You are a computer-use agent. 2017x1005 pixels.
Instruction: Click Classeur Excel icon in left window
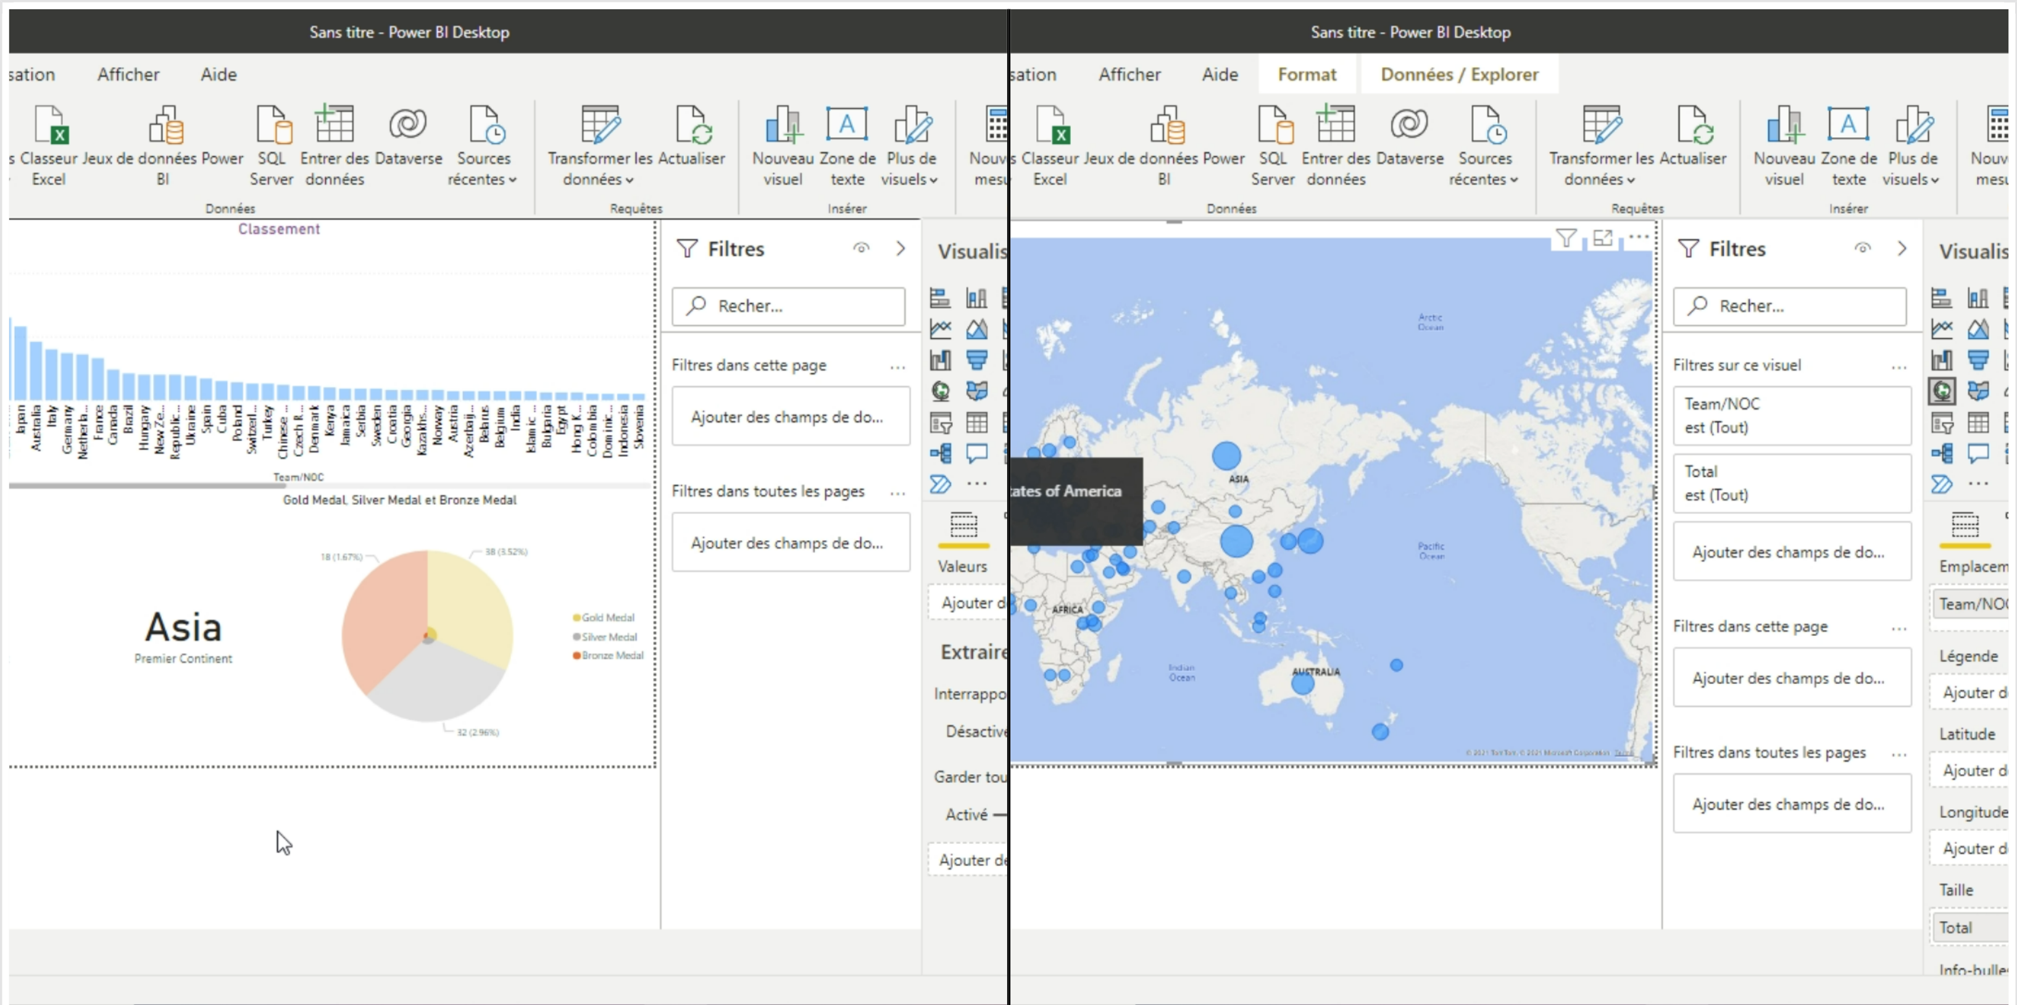(51, 125)
